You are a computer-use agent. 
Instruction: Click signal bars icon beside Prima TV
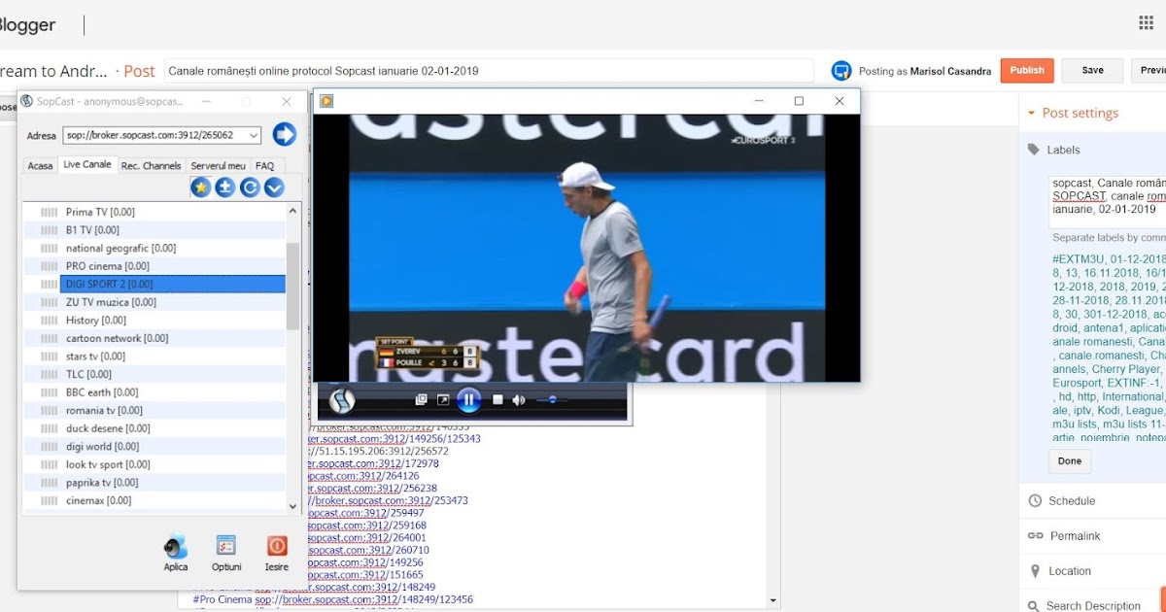pos(49,212)
